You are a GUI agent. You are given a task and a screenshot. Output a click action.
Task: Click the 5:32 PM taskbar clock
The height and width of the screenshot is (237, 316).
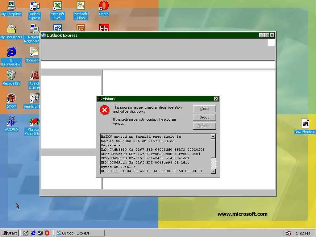(303, 233)
